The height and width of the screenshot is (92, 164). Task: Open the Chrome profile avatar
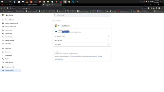(159, 8)
